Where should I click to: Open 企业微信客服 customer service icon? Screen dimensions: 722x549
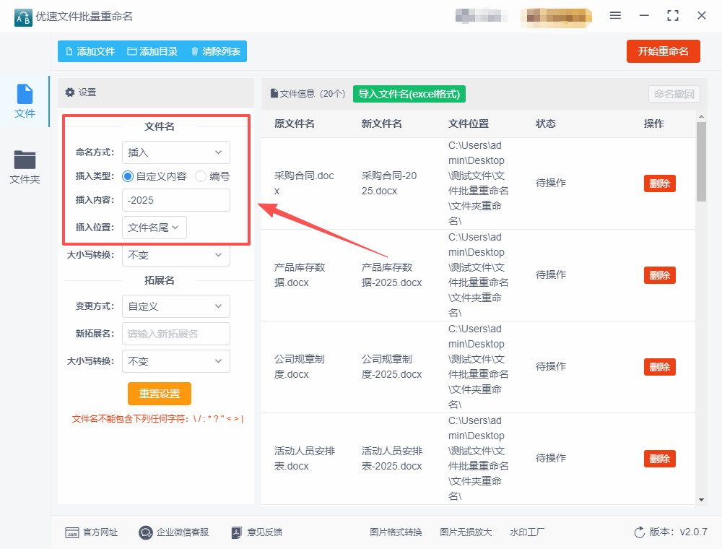pos(146,532)
